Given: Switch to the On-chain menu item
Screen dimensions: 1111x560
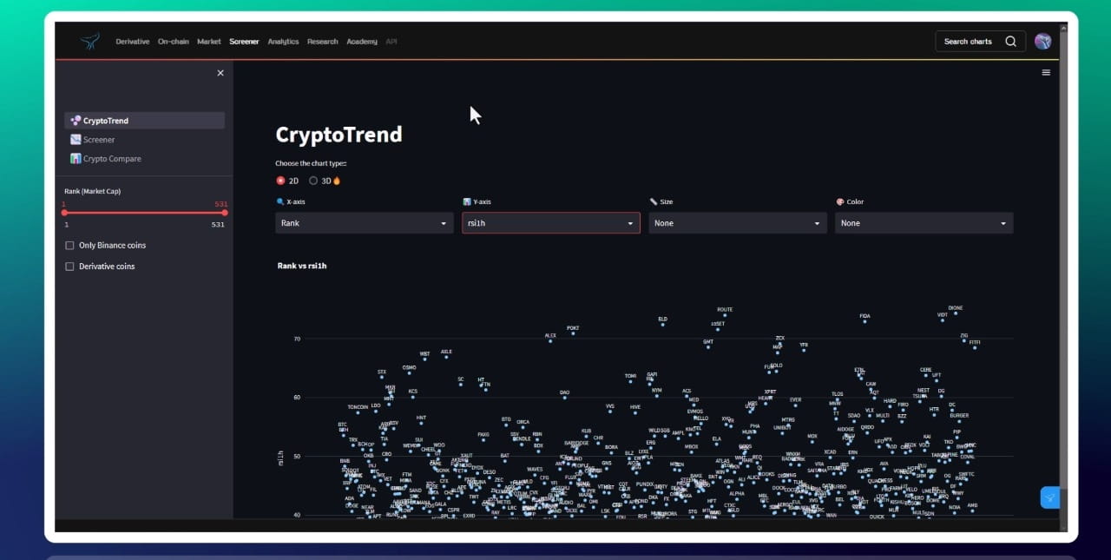Looking at the screenshot, I should click(173, 41).
